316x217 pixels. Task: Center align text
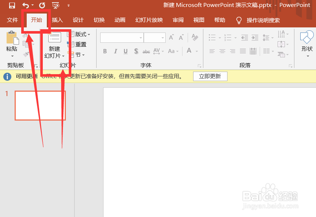pos(222,51)
